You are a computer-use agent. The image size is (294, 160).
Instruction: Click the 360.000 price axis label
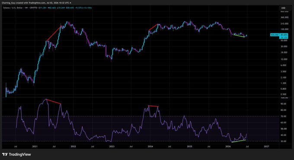284,17
